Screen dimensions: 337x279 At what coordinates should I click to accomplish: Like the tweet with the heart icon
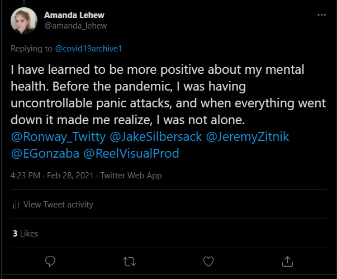[x=208, y=261]
